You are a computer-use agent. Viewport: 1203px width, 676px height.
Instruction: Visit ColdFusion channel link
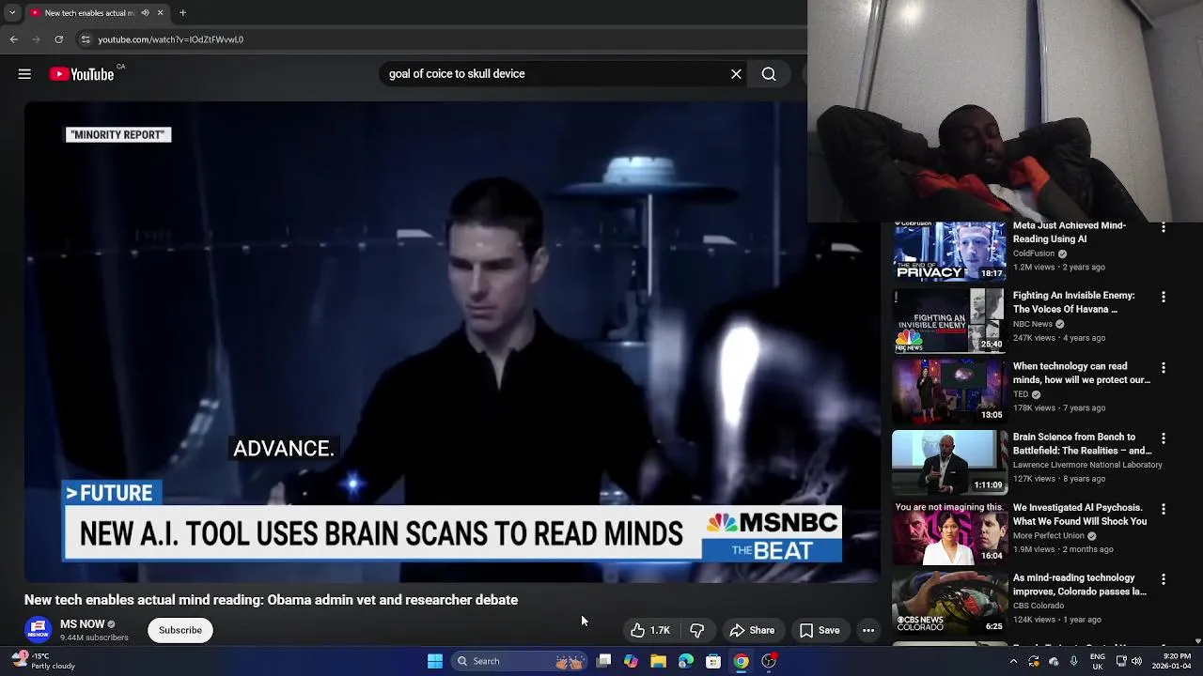point(1034,253)
